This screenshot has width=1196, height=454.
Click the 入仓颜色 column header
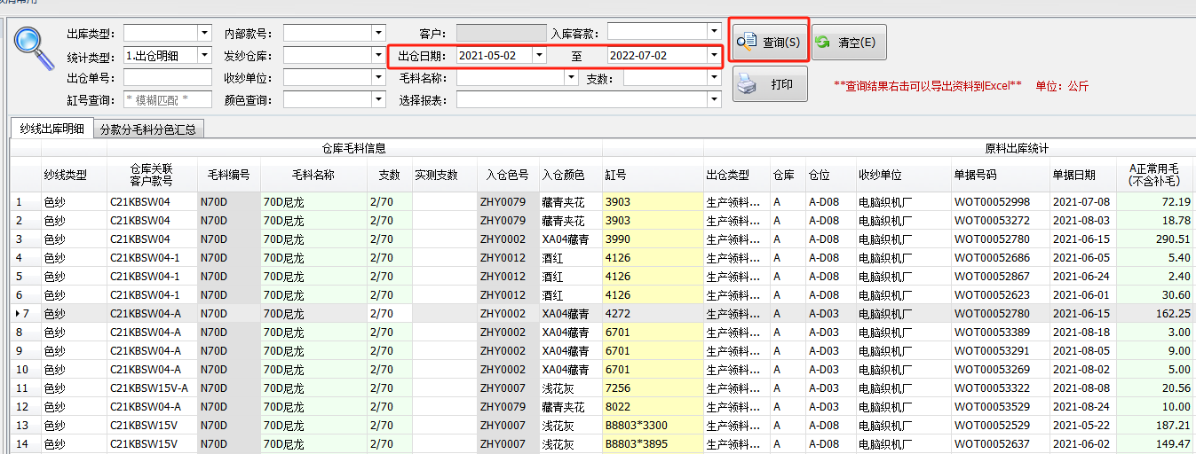point(570,175)
